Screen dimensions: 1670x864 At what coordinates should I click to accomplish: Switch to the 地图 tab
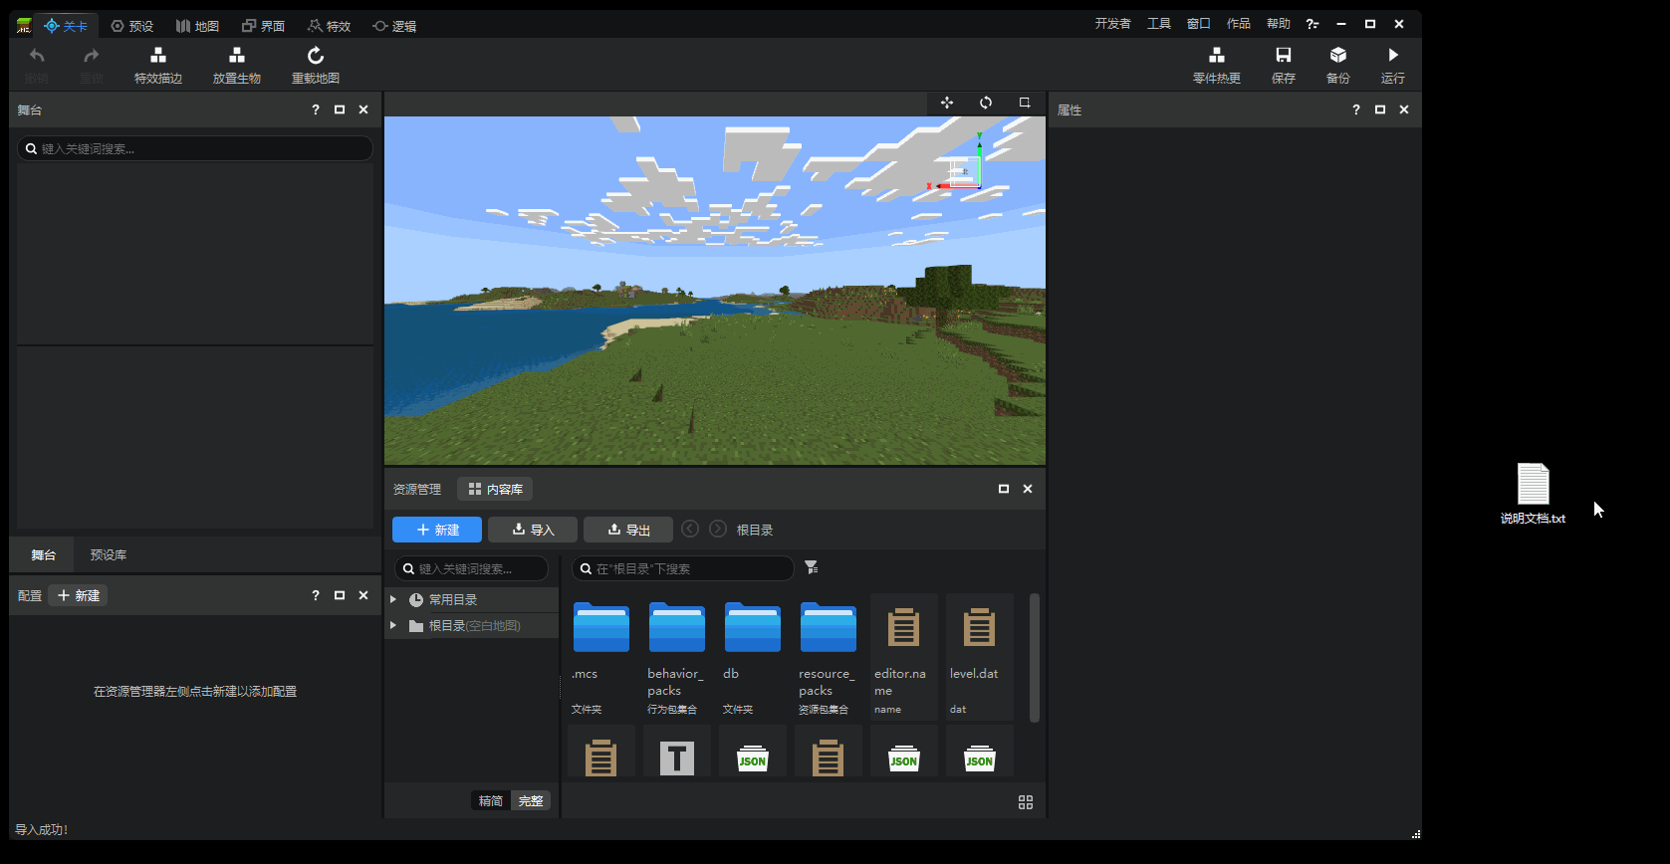click(x=197, y=26)
